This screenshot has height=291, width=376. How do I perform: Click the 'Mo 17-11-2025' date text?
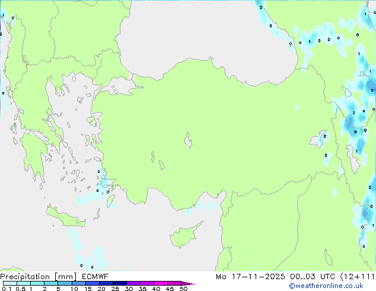tap(250, 277)
